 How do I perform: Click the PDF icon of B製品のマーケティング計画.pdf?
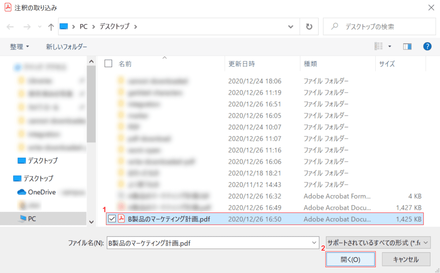(x=121, y=219)
